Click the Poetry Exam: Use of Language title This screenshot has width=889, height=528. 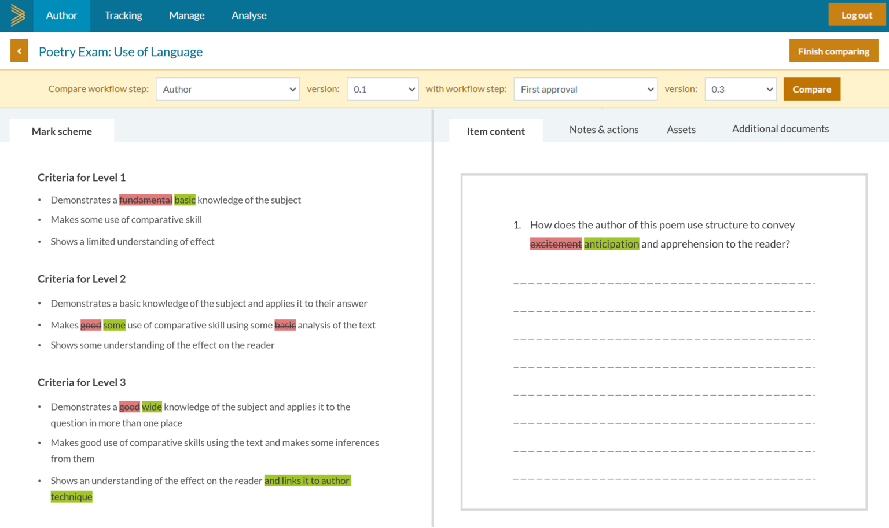click(120, 51)
